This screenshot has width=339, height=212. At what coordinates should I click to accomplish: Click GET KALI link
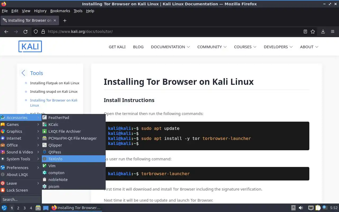[117, 47]
